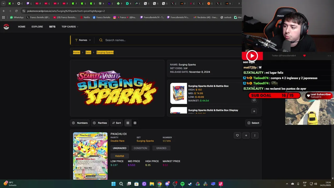Image resolution: width=334 pixels, height=188 pixels.
Task: Toggle the Rarities filter
Action: [100, 123]
